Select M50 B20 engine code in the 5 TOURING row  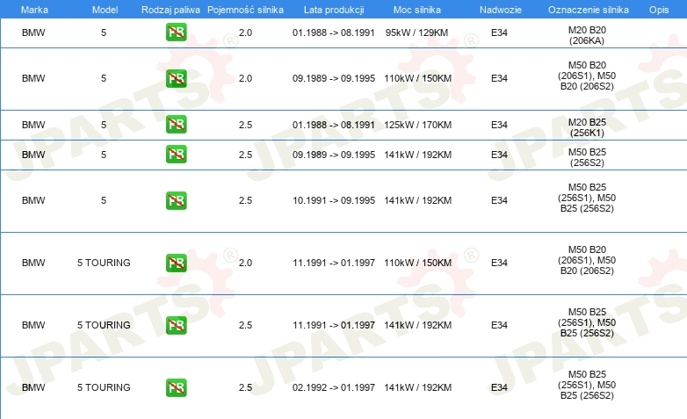coord(587,260)
